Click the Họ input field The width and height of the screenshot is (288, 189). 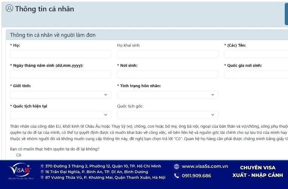coord(61,54)
